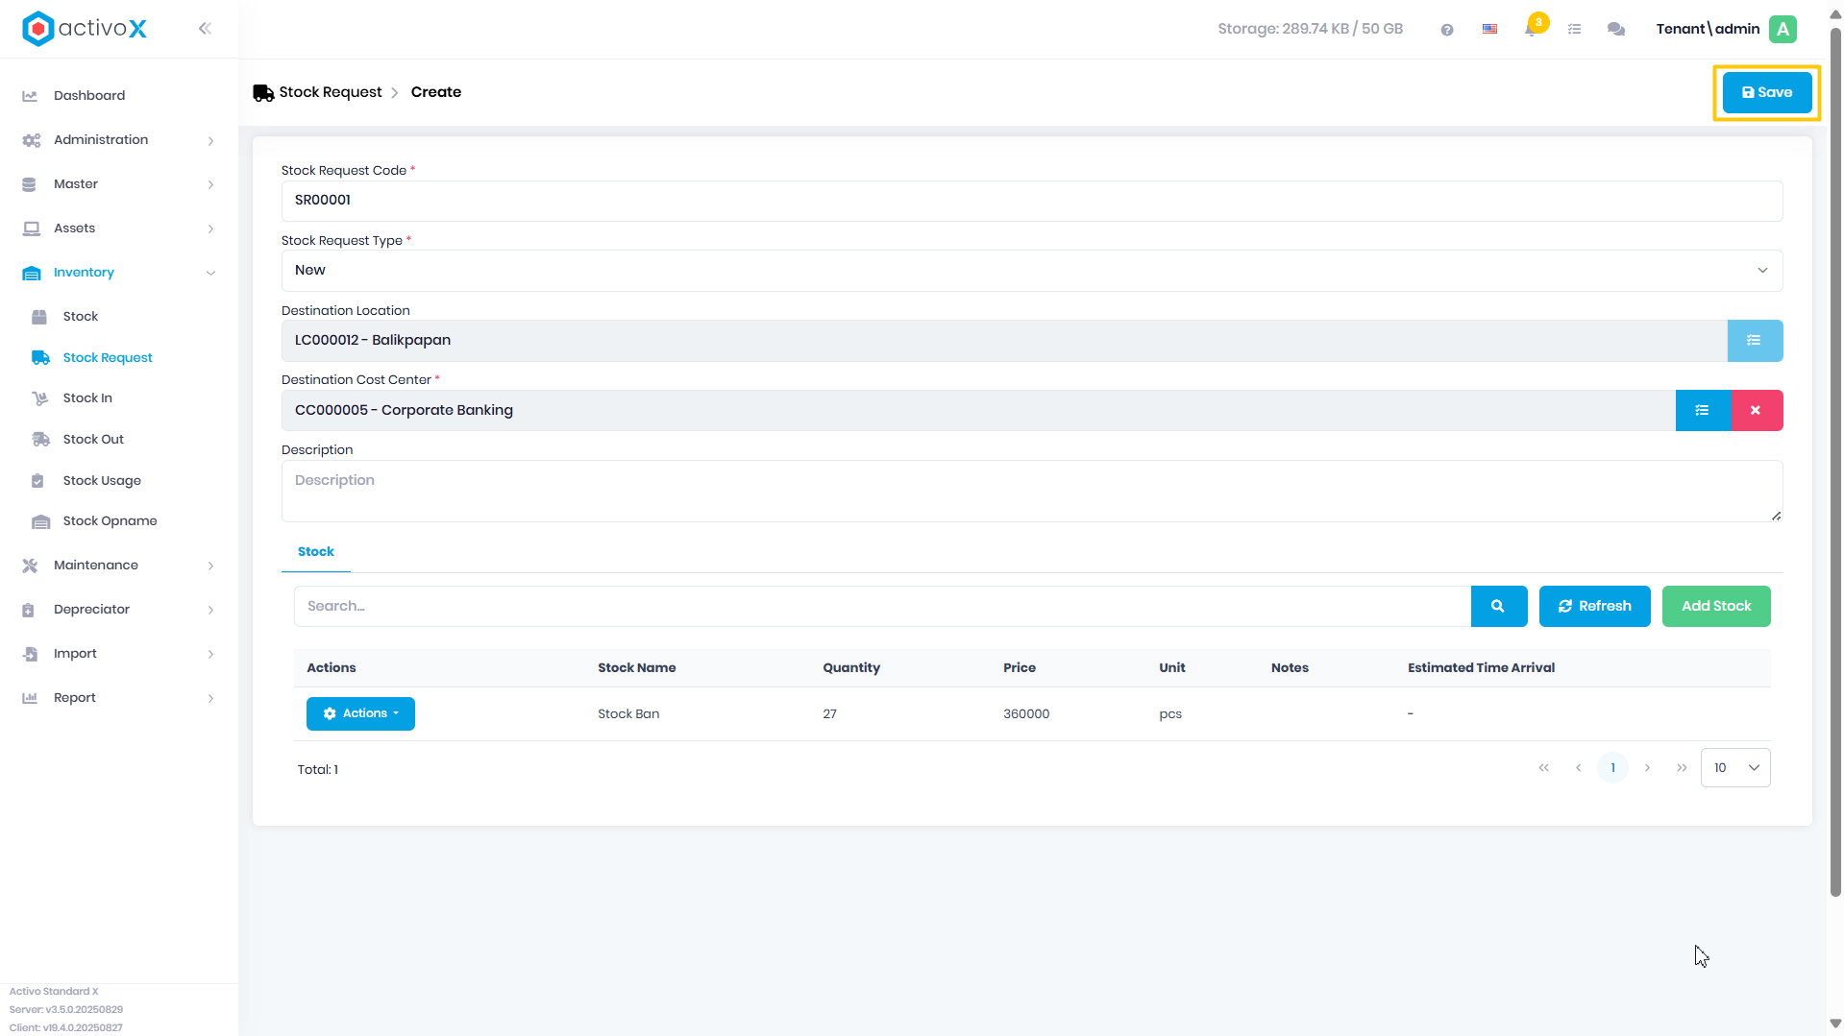Viewport: 1844px width, 1036px height.
Task: Open the Stock Request Type dropdown
Action: pos(1031,271)
